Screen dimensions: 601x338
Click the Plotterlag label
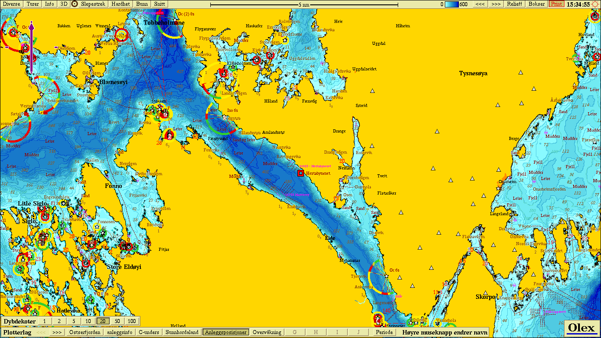pyautogui.click(x=18, y=332)
